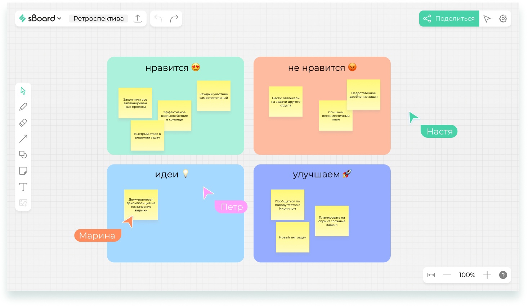
Task: Click the export/upload board icon
Action: point(138,19)
